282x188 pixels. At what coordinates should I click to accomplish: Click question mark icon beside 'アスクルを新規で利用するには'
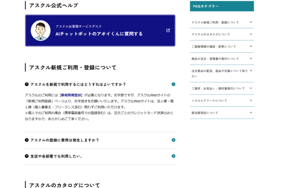(27, 84)
